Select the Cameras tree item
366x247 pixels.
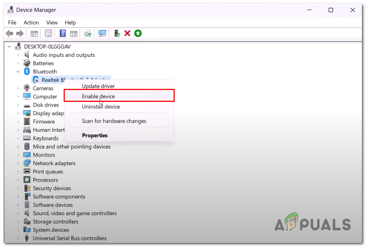[44, 88]
